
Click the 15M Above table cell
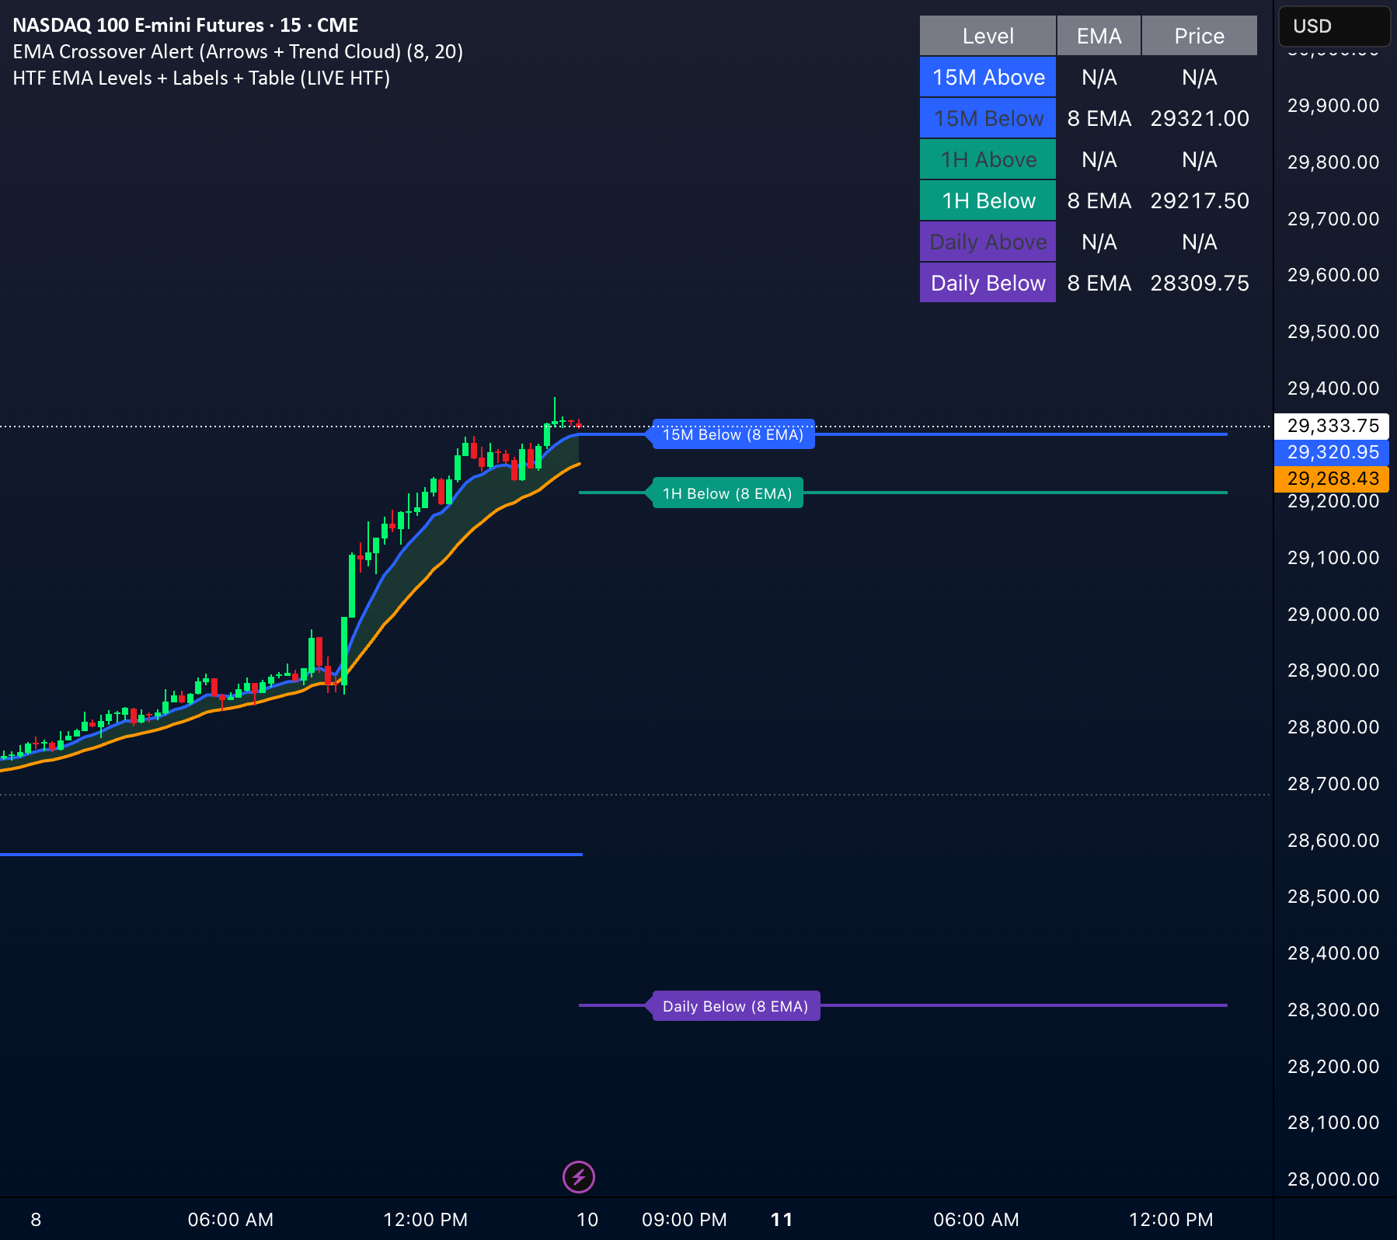click(x=988, y=77)
